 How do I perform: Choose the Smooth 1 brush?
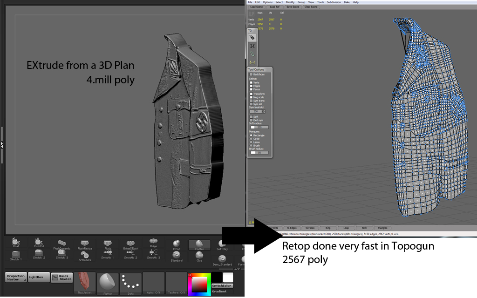click(x=108, y=255)
